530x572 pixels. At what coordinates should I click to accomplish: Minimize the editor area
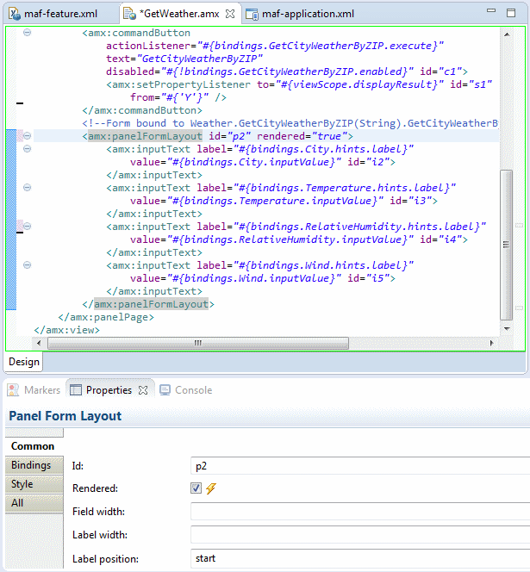click(x=491, y=11)
